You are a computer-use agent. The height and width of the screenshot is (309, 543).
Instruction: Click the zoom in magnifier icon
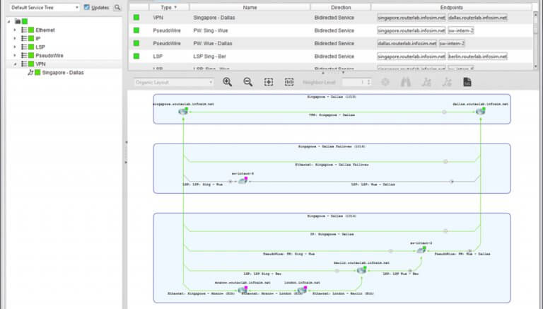pos(227,82)
